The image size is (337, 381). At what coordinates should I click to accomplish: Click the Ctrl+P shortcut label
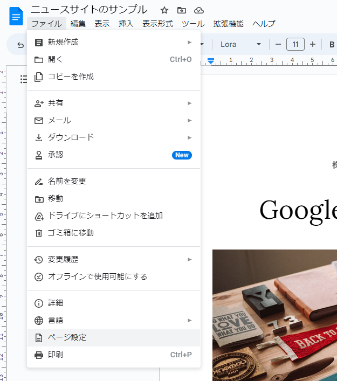tap(181, 355)
